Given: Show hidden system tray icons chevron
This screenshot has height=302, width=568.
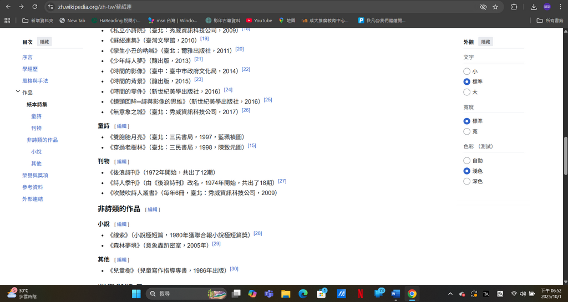Looking at the screenshot, I should (450, 294).
